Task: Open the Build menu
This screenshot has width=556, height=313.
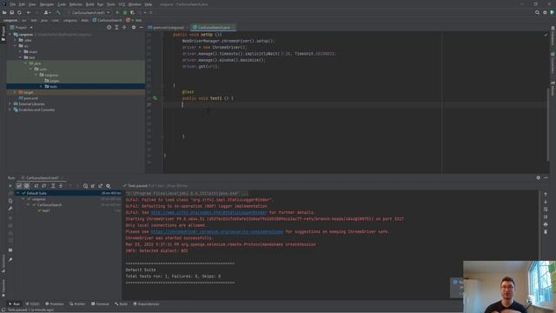Action: pyautogui.click(x=89, y=4)
